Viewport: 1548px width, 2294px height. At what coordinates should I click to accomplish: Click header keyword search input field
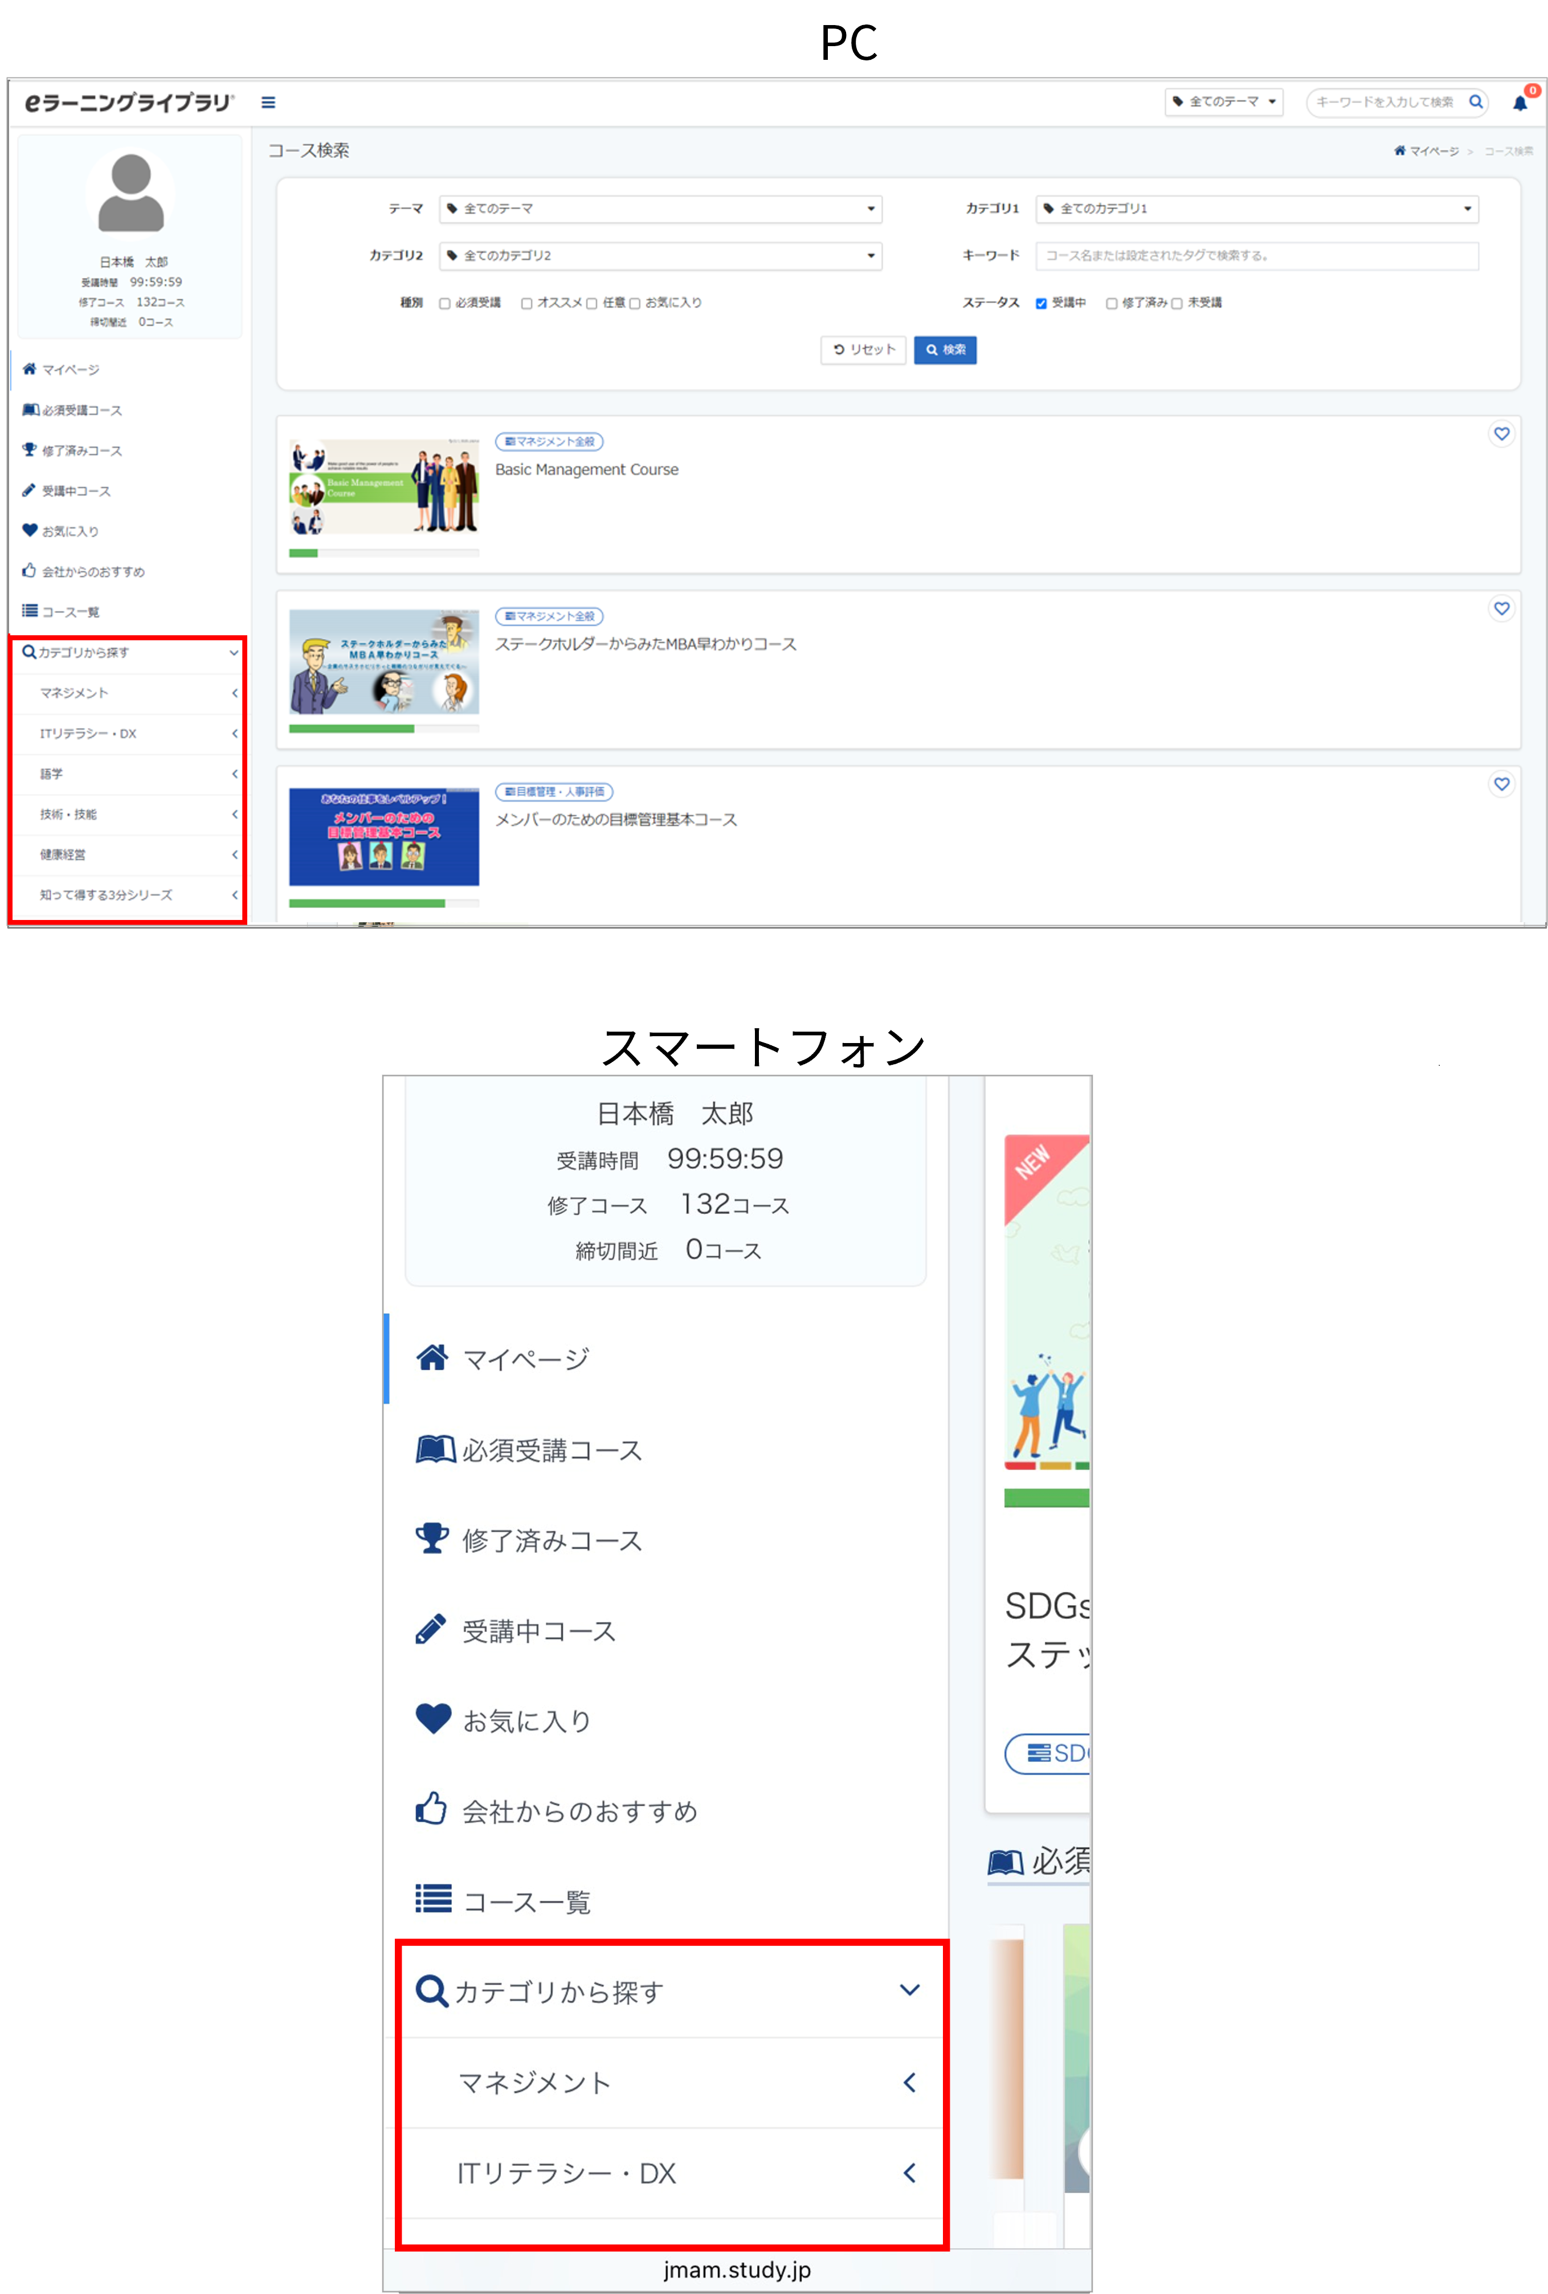click(x=1386, y=103)
